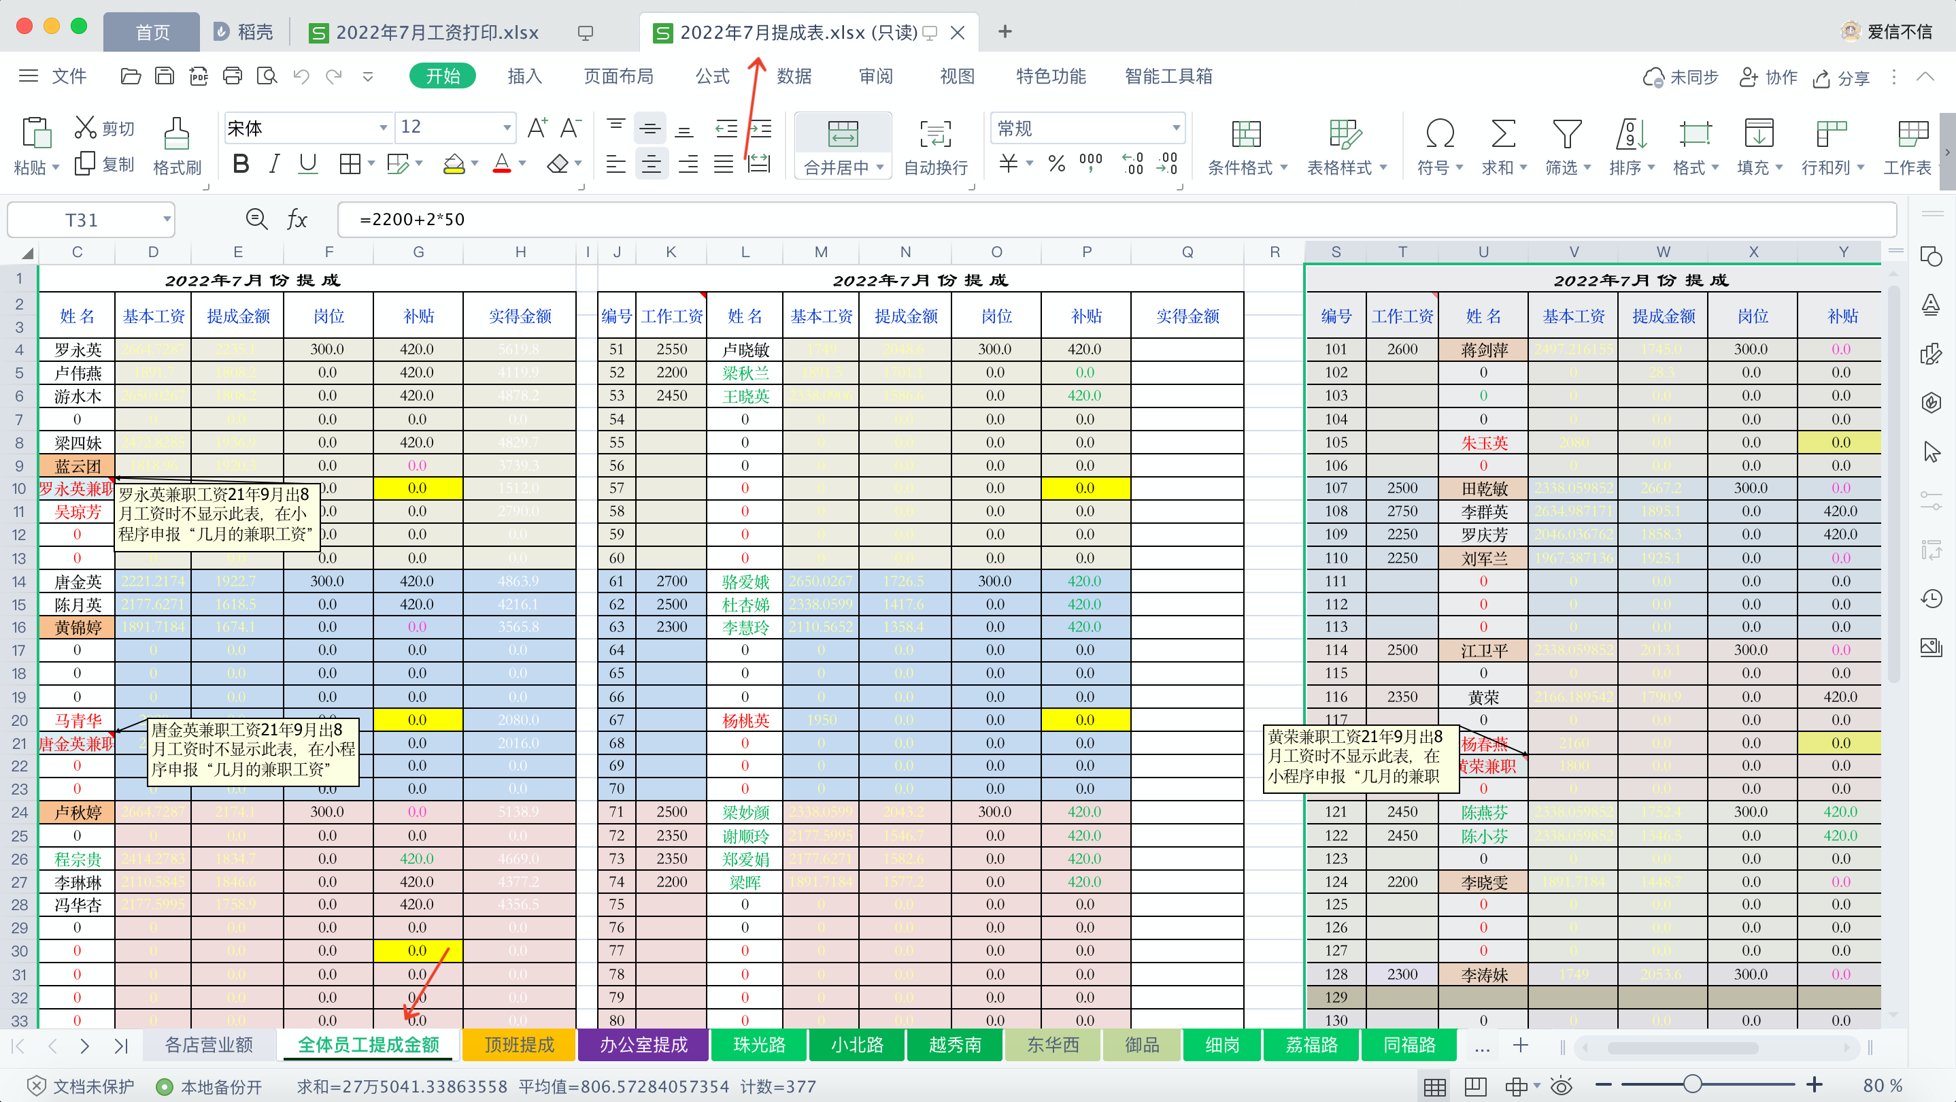This screenshot has height=1102, width=1956.
Task: Toggle Italic formatting
Action: click(x=274, y=163)
